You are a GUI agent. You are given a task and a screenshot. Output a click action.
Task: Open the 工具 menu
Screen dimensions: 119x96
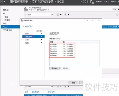pos(107,2)
